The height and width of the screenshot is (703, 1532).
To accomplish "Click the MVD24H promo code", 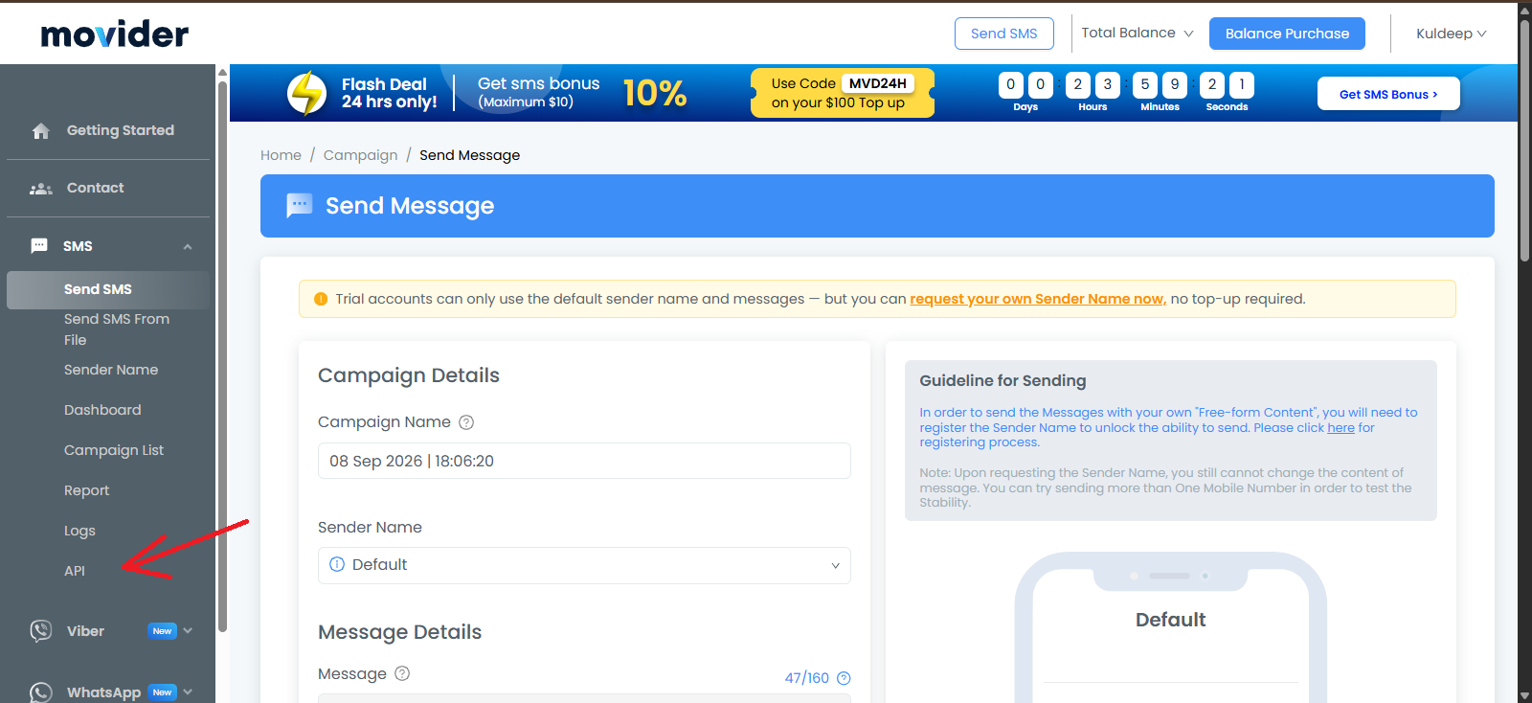I will [877, 83].
